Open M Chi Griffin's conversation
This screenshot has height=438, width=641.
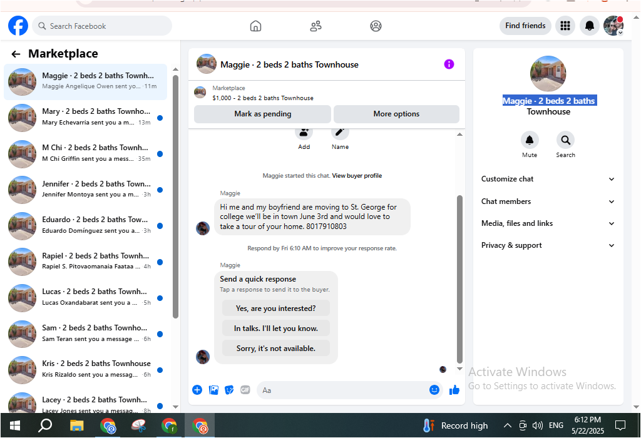pos(85,154)
